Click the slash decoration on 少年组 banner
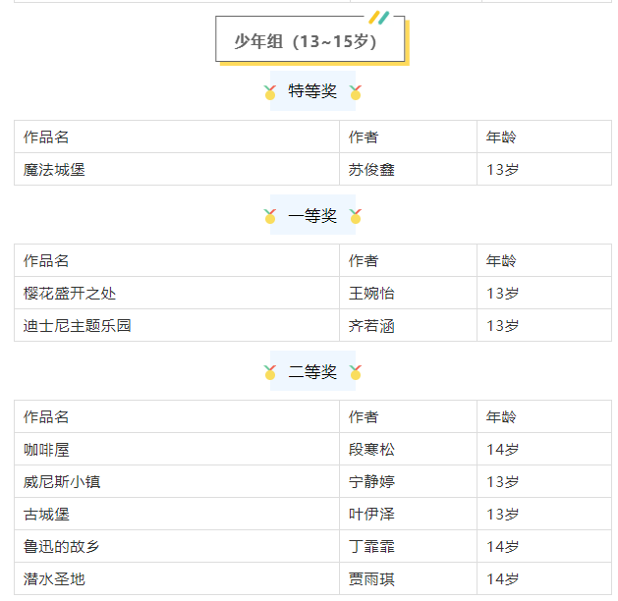The width and height of the screenshot is (618, 601). [x=379, y=18]
